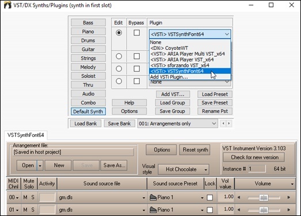Open sound source file dropdown for channel 00
301x216 pixels.
tap(143, 198)
